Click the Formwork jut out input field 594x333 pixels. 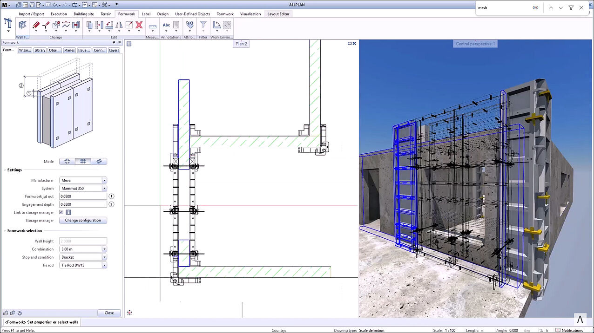tap(83, 196)
